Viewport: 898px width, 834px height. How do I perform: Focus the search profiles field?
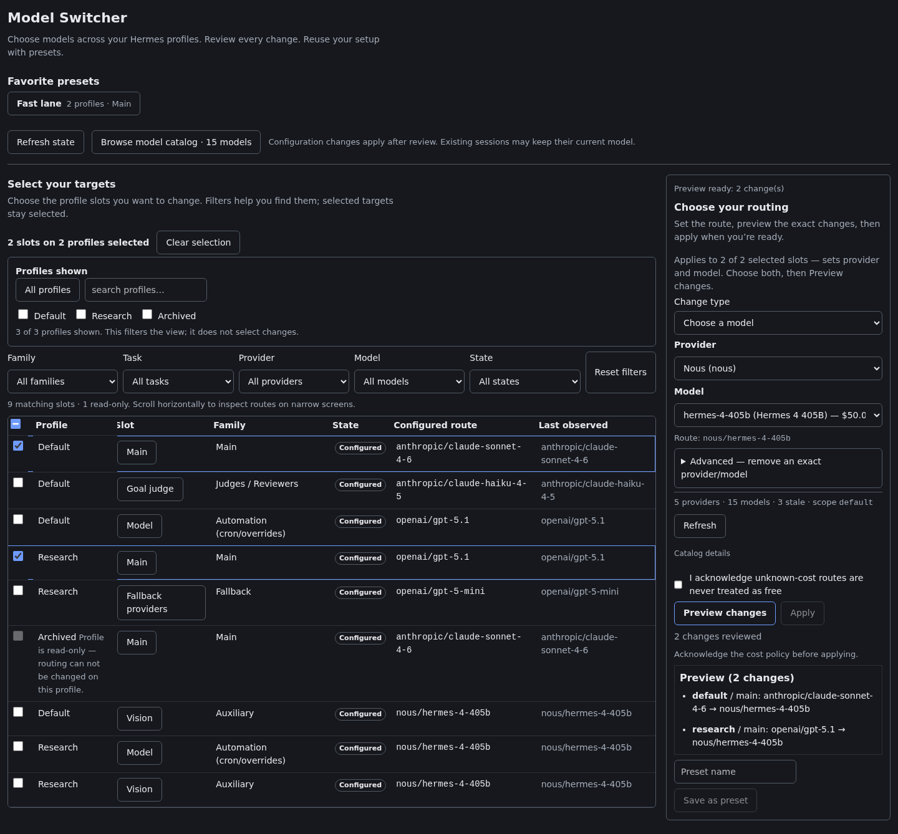[146, 290]
